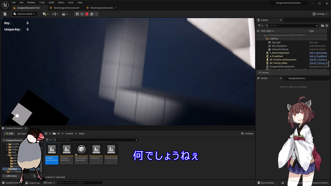Image resolution: width=331 pixels, height=186 pixels.
Task: Select the SubRoomLevel map asset
Action: (111, 154)
